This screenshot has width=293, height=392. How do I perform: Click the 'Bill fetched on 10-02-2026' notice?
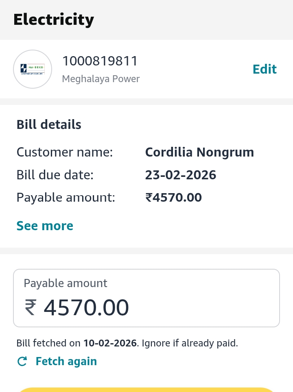point(127,343)
